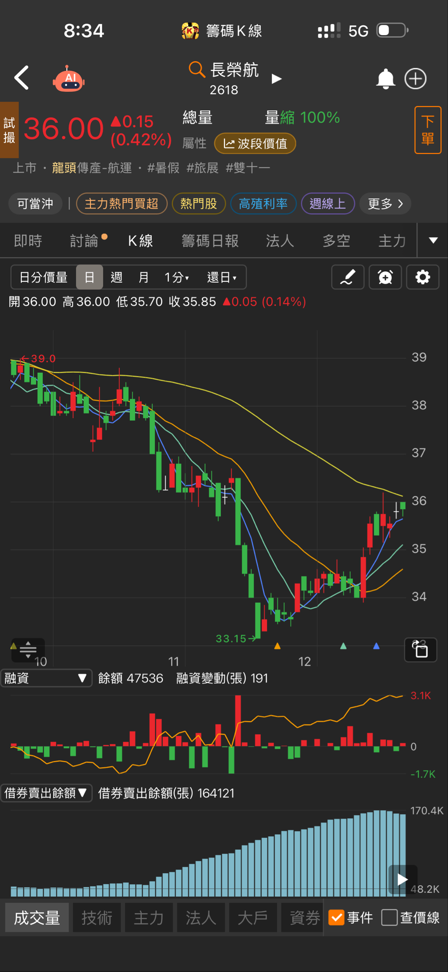Image resolution: width=448 pixels, height=972 pixels.
Task: Select 技術 bottom indicator tab
Action: pos(97,917)
